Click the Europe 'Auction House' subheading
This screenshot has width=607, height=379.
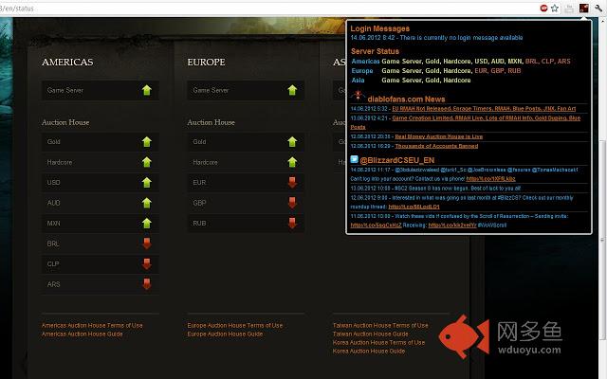pos(211,122)
